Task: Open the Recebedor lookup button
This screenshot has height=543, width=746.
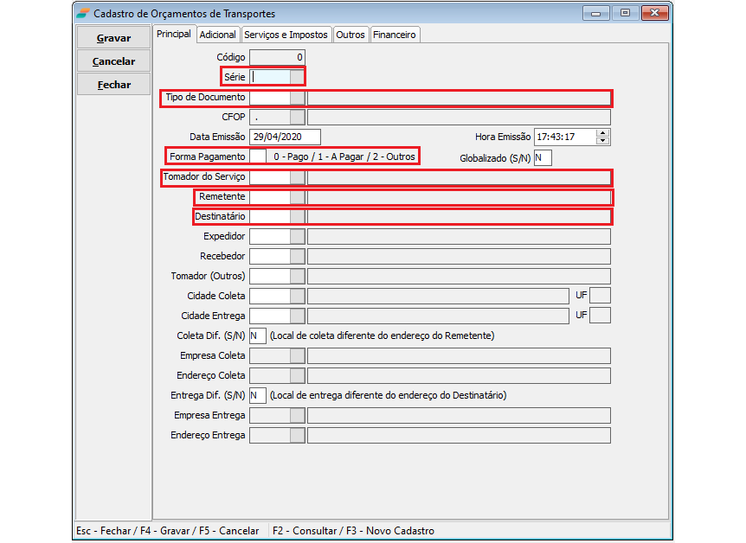Action: coord(297,256)
